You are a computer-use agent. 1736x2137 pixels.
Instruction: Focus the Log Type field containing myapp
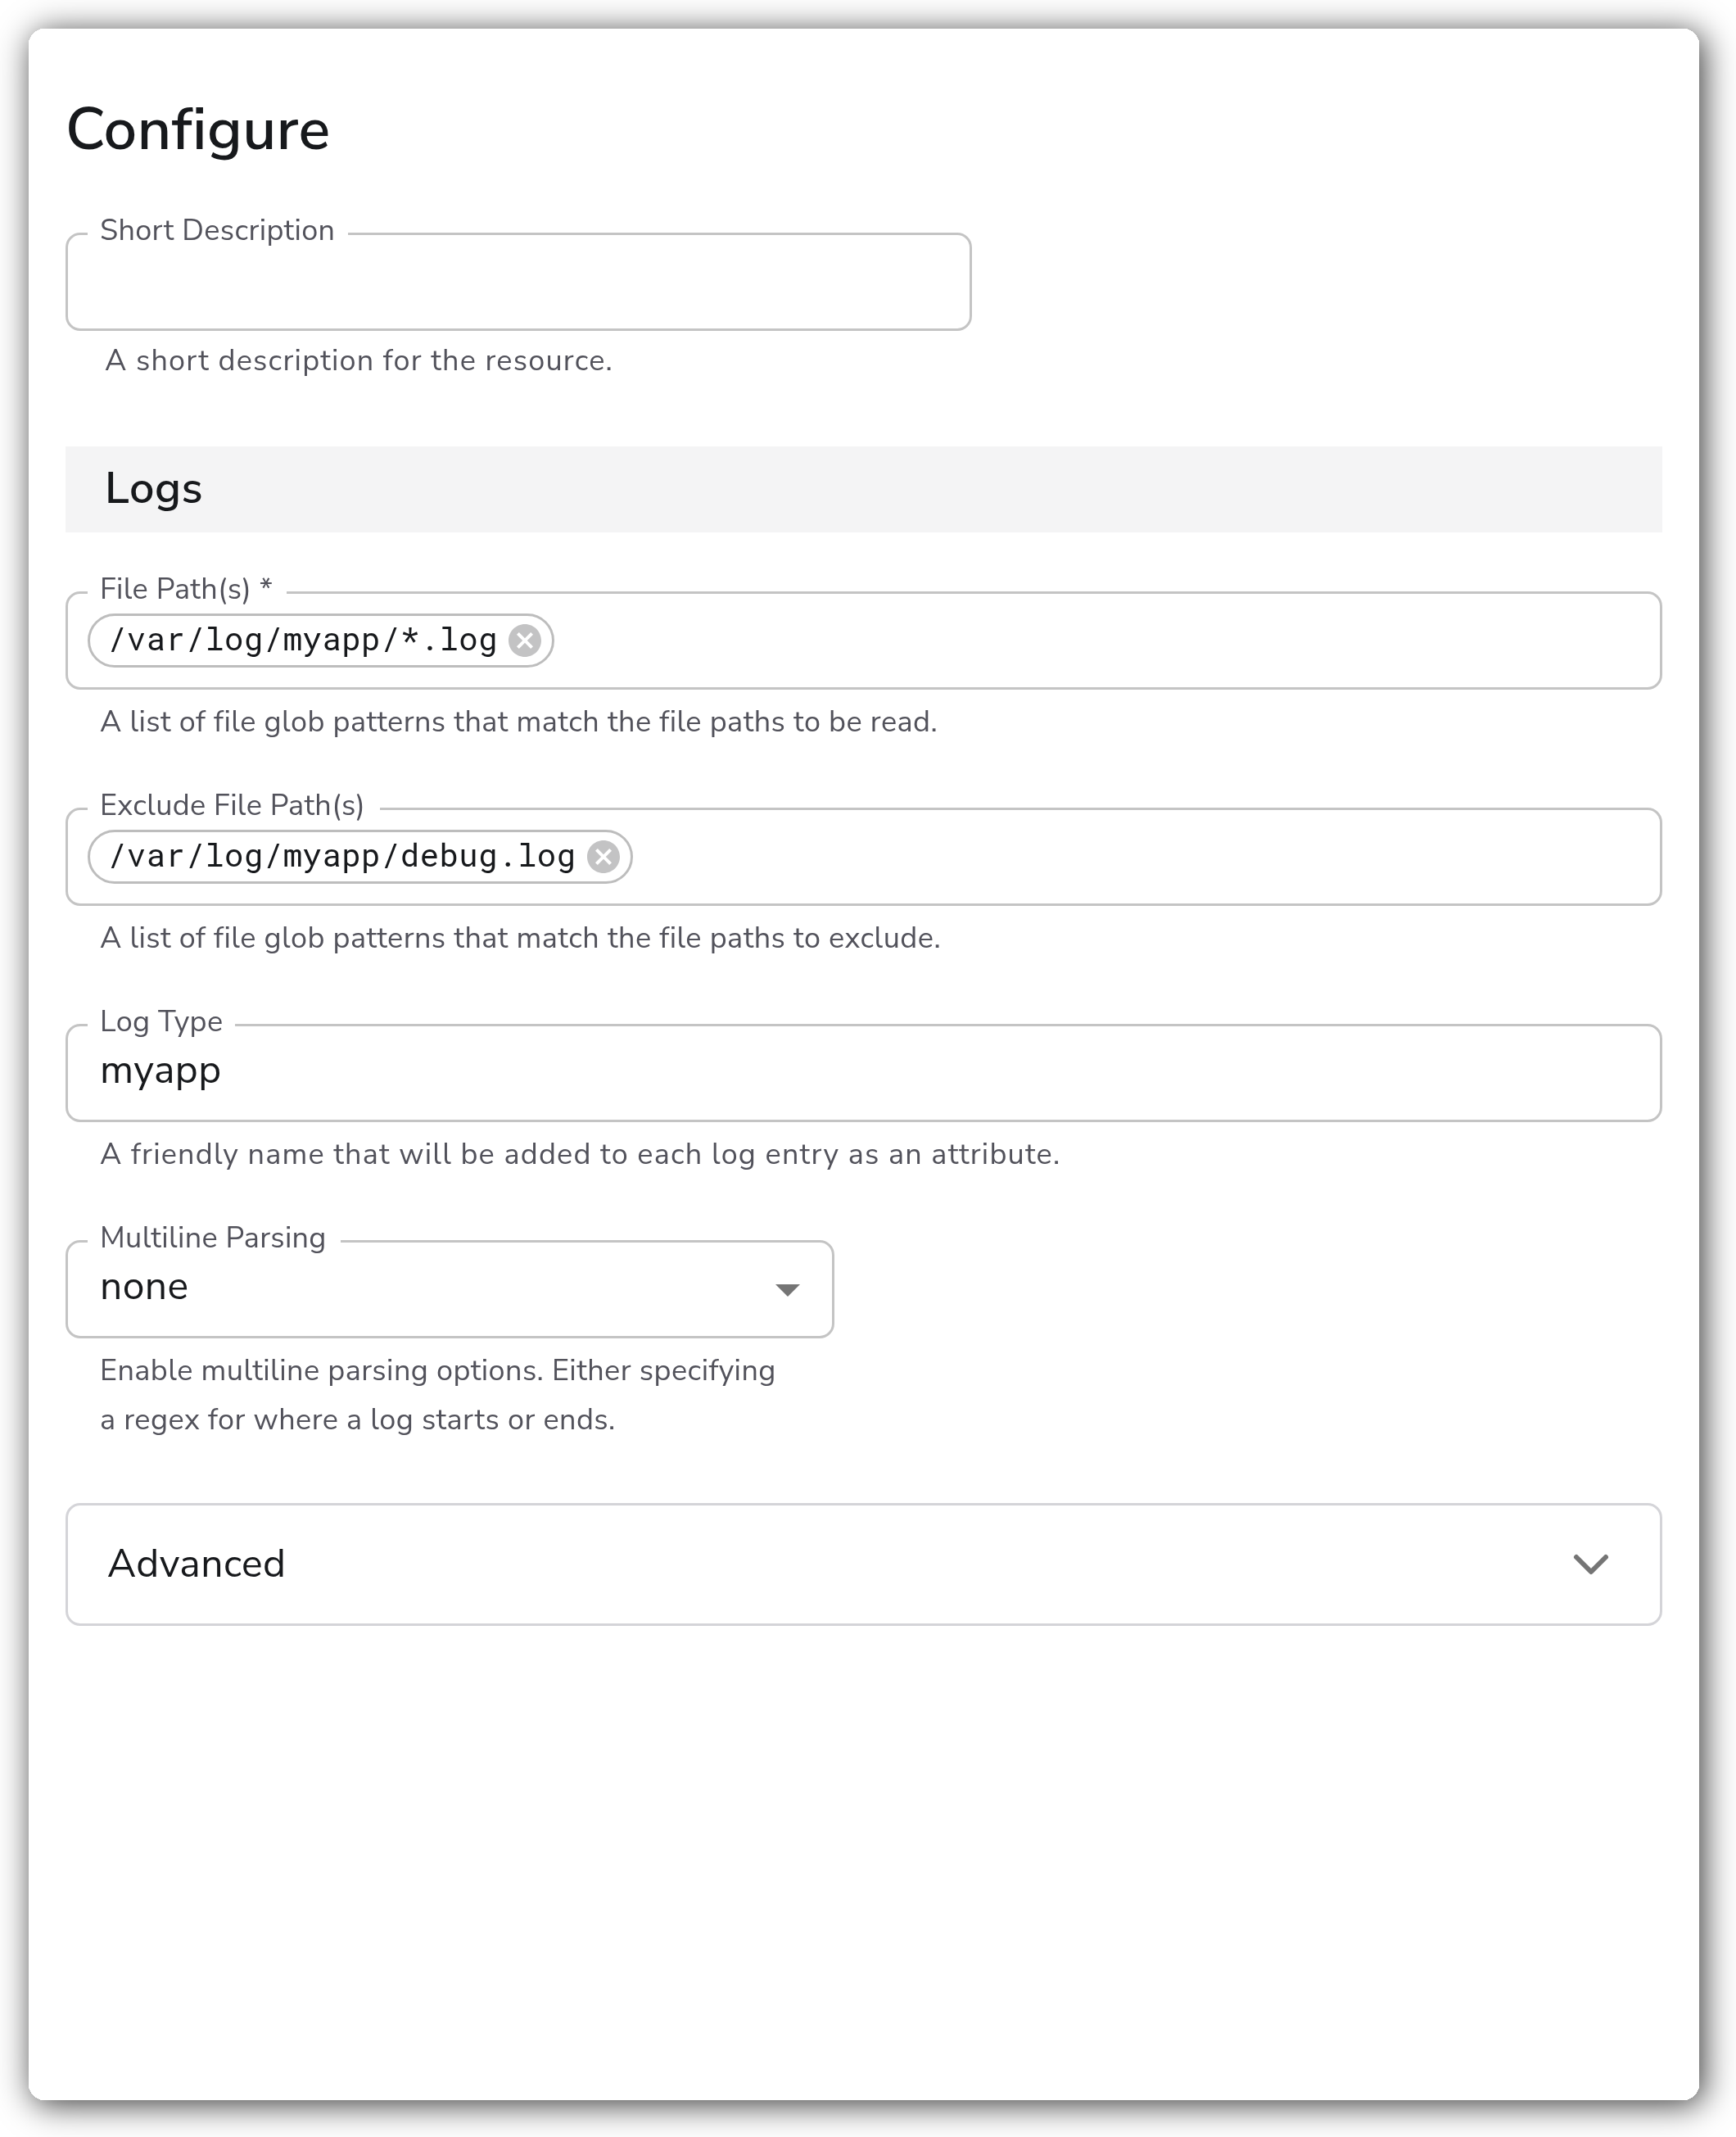coord(863,1073)
